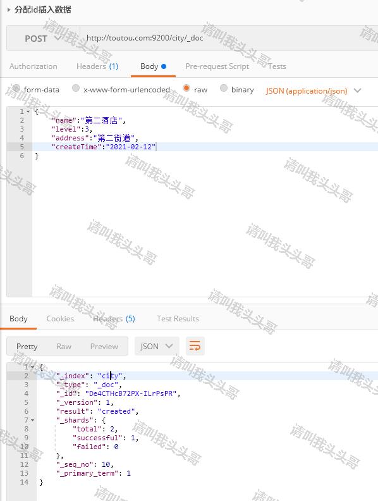Open the response JSON format dropdown

[157, 346]
